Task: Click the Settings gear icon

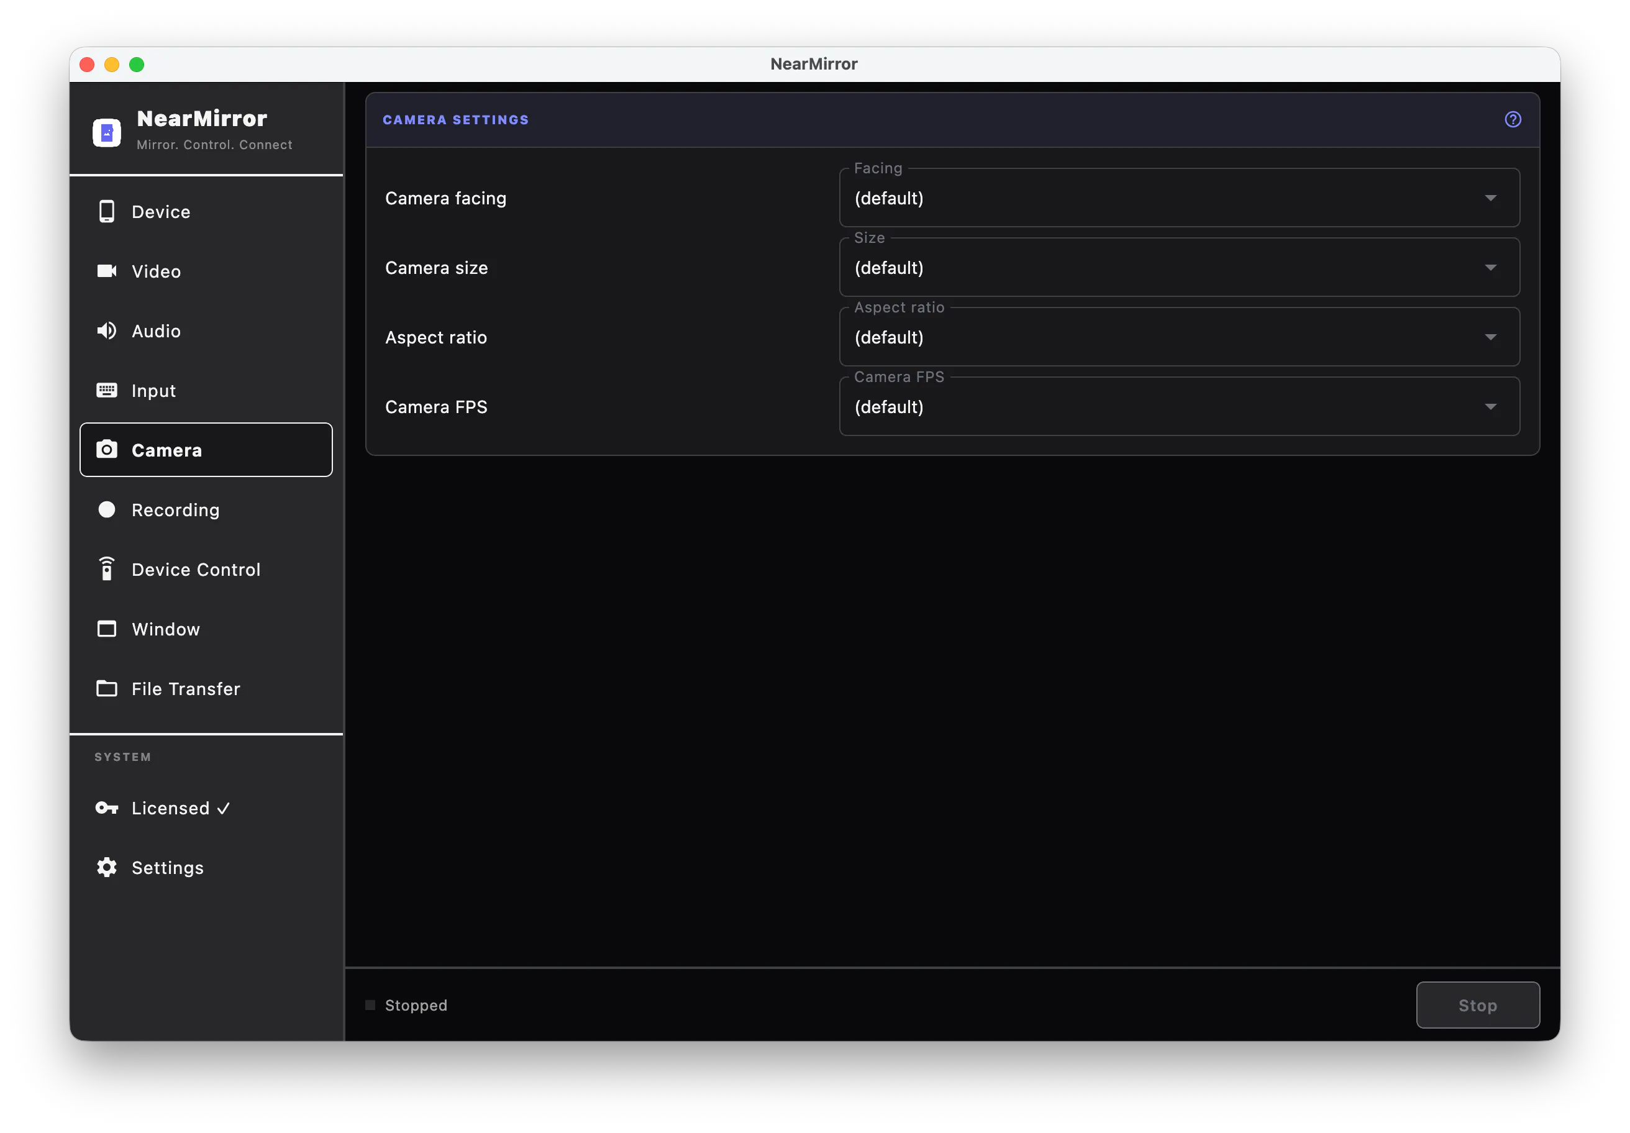Action: (x=106, y=868)
